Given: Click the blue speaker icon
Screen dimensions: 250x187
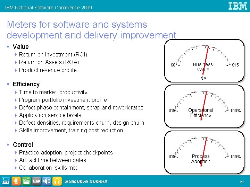Looking at the screenshot, I should (x=47, y=181).
